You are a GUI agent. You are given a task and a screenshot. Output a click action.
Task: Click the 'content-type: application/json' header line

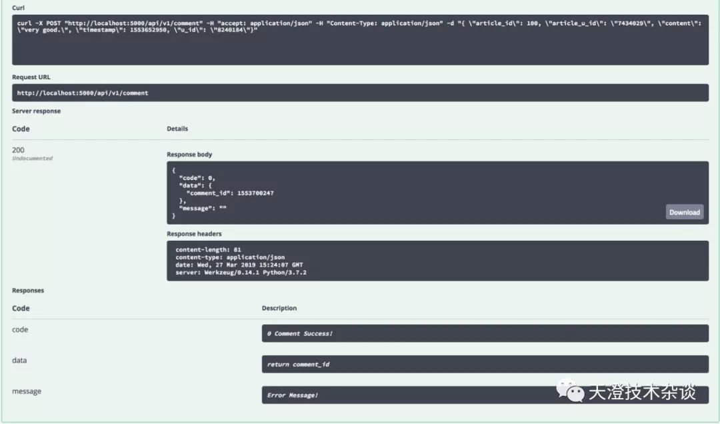229,258
